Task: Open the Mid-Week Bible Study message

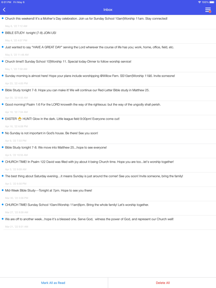Action: pos(48,191)
